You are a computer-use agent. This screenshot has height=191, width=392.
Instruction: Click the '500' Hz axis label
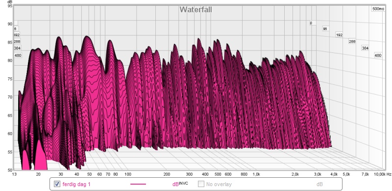218,174
